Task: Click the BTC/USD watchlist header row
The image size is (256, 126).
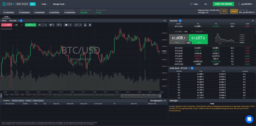Action: 211,26
